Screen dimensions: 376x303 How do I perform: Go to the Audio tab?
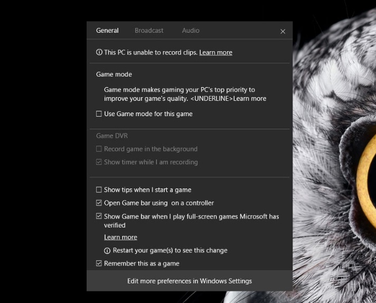(191, 31)
